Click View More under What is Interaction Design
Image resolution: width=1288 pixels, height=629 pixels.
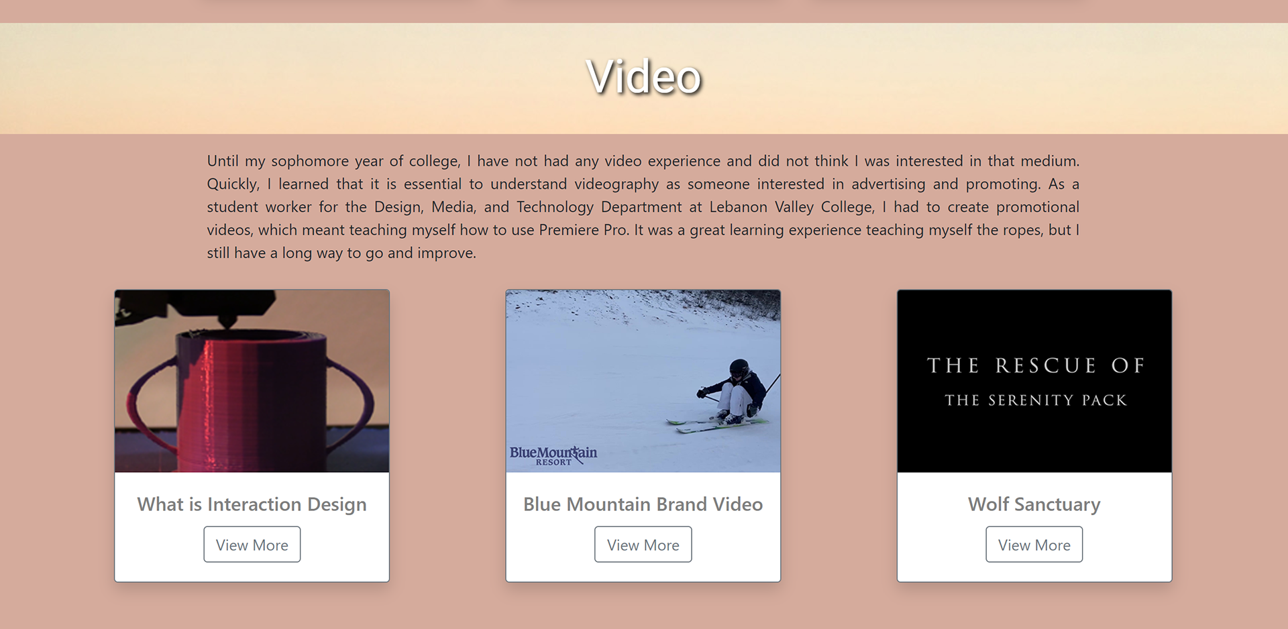point(252,545)
